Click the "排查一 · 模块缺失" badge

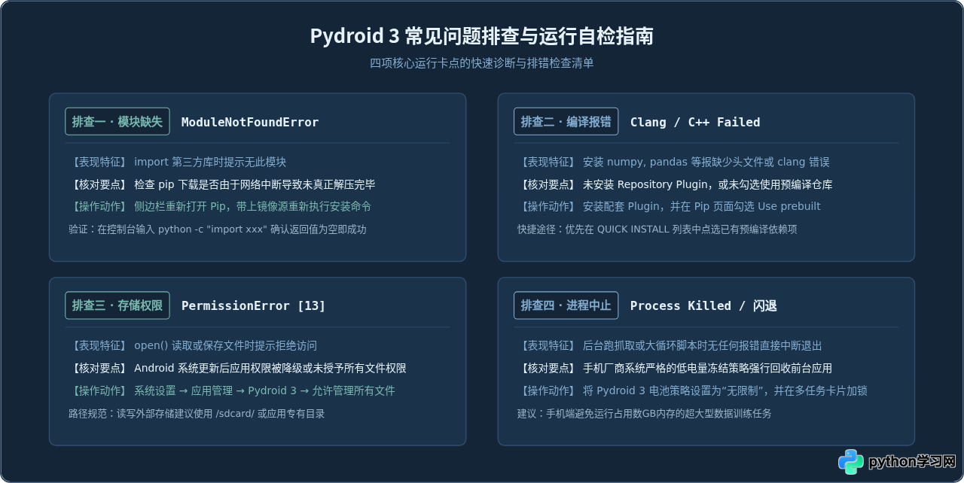pos(117,121)
